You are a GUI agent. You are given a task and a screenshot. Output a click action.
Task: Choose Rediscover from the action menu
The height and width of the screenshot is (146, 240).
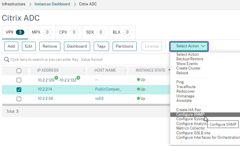click(x=186, y=91)
